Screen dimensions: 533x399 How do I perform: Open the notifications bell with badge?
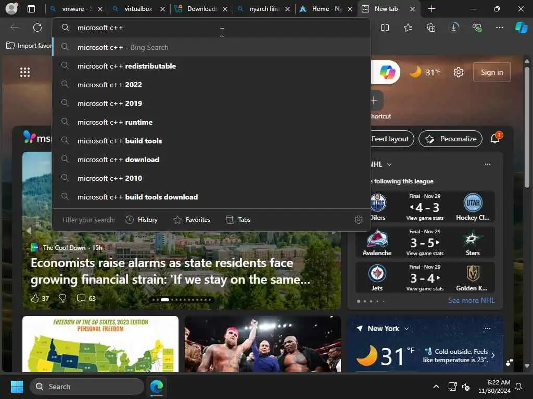496,138
